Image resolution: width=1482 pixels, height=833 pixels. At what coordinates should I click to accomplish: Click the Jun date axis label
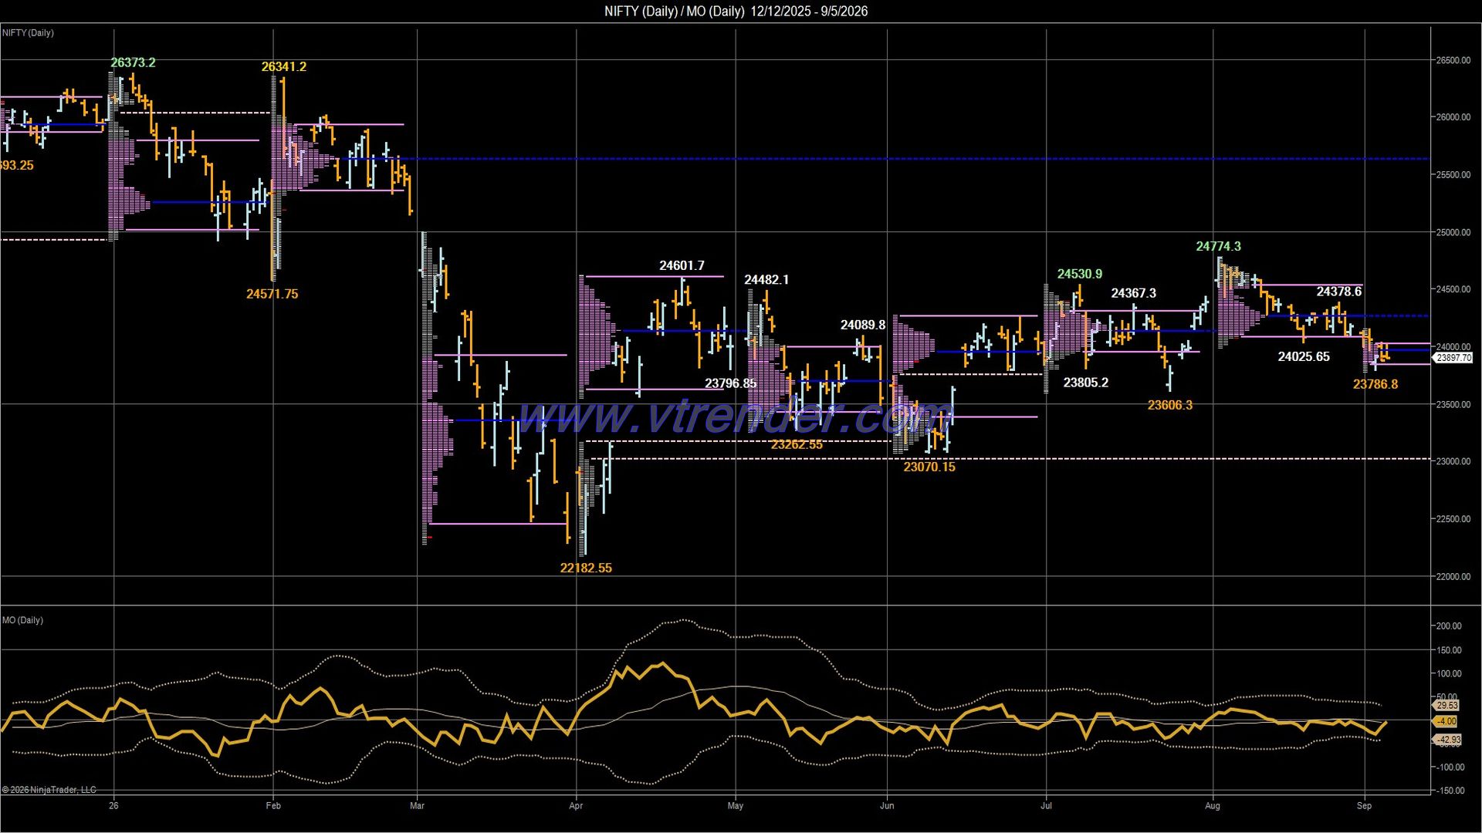click(887, 806)
